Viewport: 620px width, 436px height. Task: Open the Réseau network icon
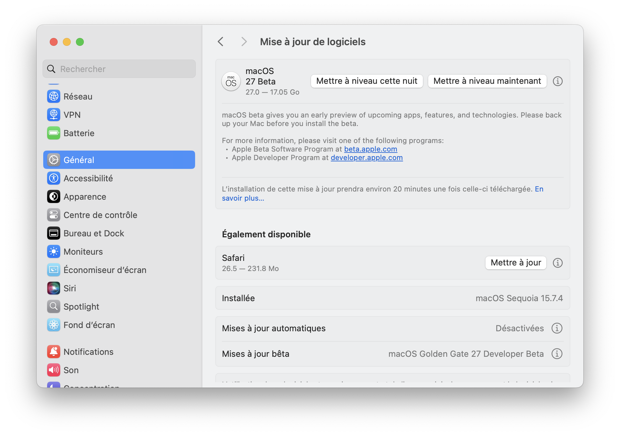(54, 97)
